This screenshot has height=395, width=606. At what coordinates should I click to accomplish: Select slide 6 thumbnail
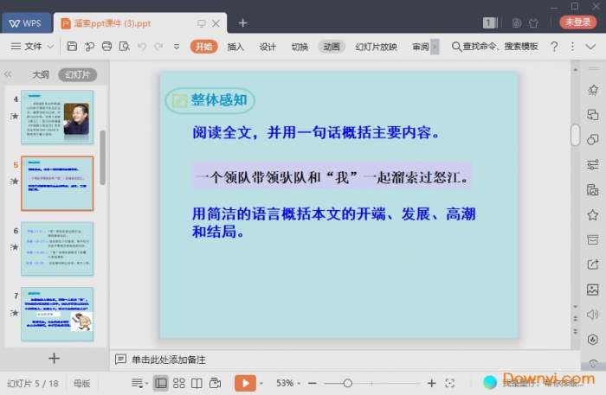coord(57,249)
